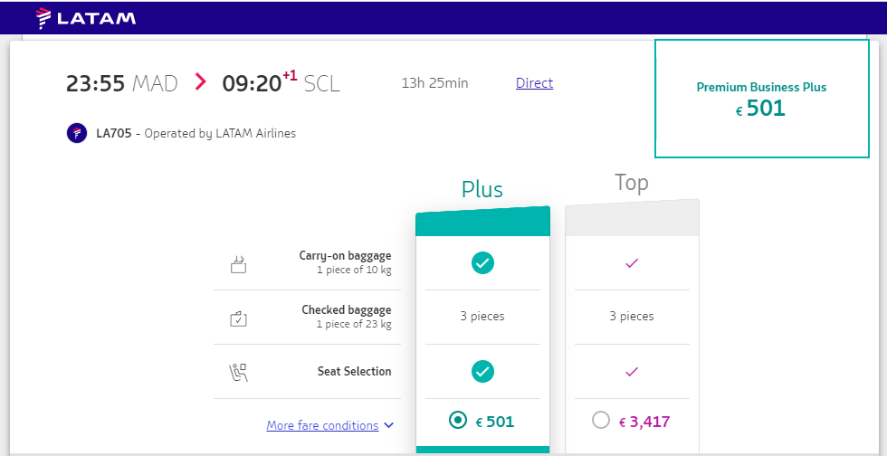The height and width of the screenshot is (456, 887).
Task: Select the Plus fare € 501 radio button
Action: (x=458, y=421)
